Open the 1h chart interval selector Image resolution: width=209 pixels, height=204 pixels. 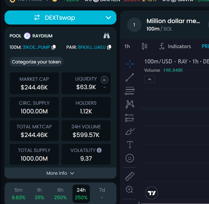pos(127,46)
